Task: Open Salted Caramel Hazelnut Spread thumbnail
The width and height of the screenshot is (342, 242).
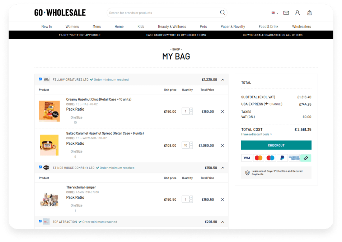Action: 49,145
